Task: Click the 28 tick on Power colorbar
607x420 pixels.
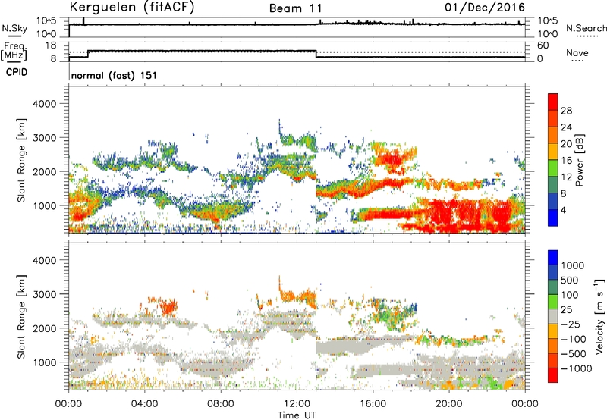Action: click(566, 111)
